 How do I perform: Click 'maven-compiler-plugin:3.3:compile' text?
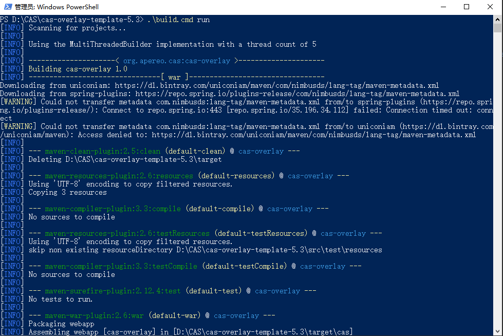[x=113, y=209]
